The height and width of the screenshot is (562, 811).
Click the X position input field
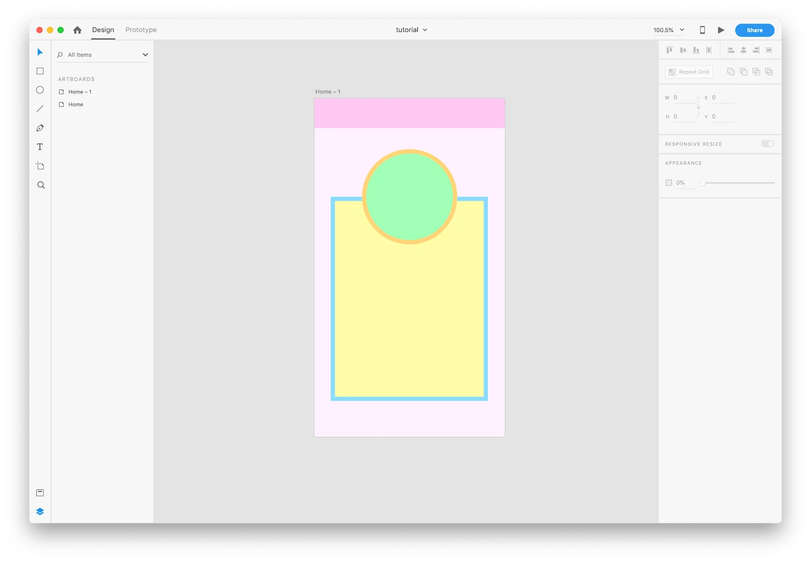coord(722,98)
